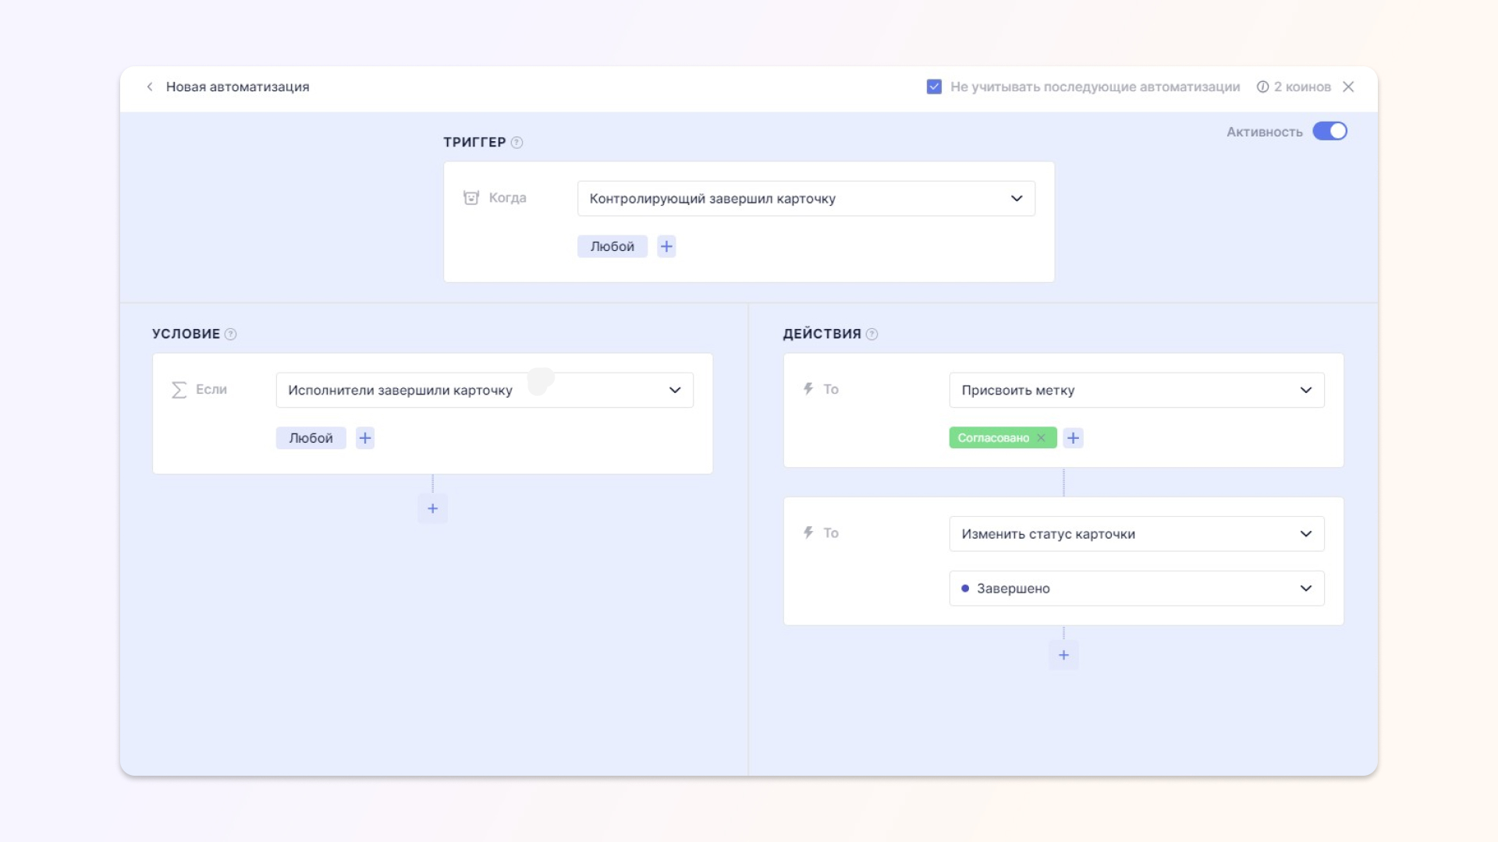Add another label next to Согласовано
Image resolution: width=1498 pixels, height=842 pixels.
(1074, 438)
